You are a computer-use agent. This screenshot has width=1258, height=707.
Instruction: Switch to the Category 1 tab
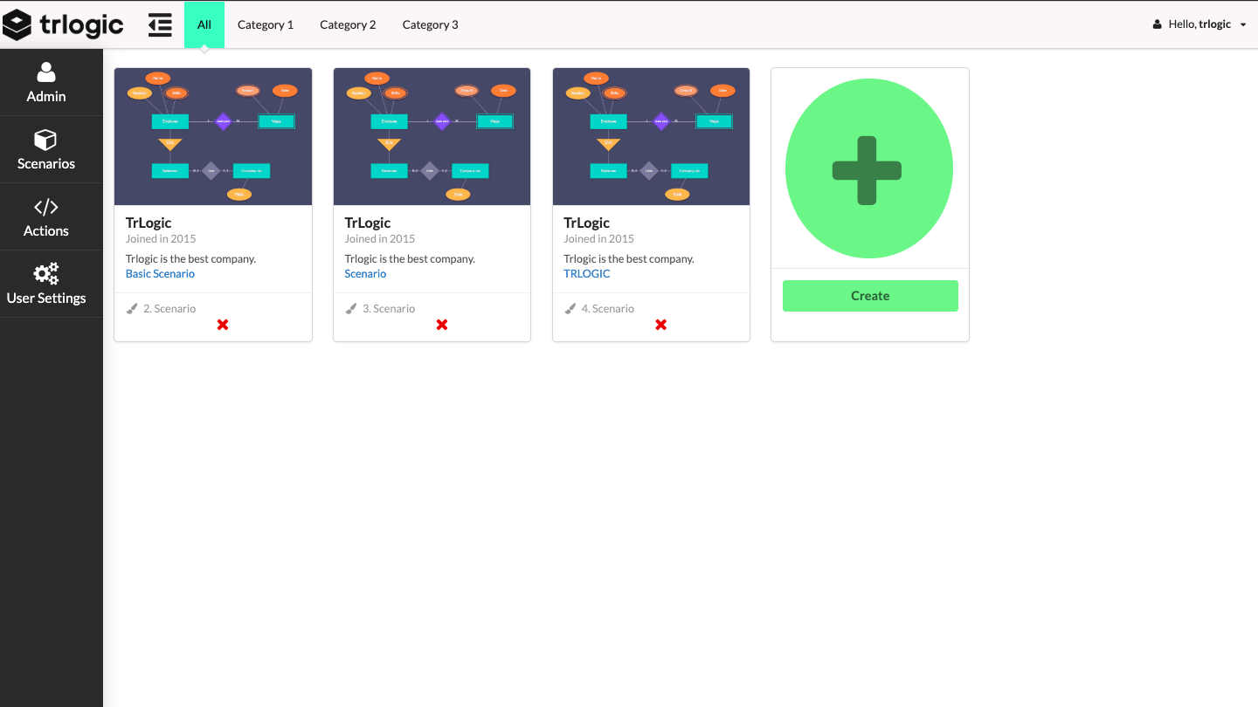[x=266, y=24]
